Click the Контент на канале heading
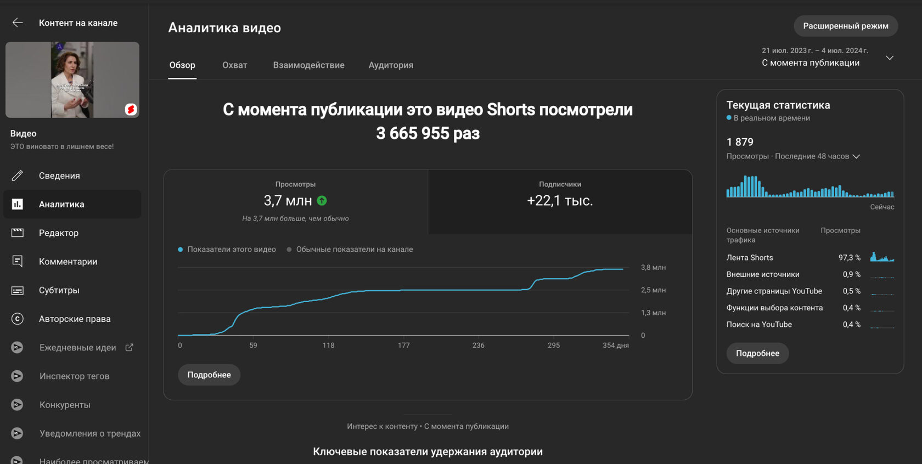The image size is (922, 464). click(x=78, y=23)
